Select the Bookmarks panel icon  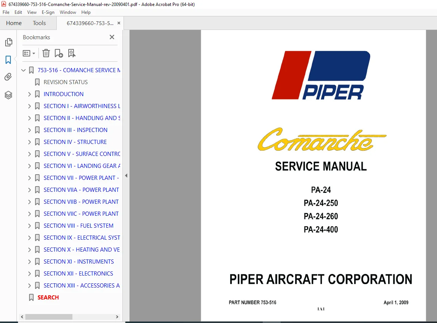(x=8, y=59)
